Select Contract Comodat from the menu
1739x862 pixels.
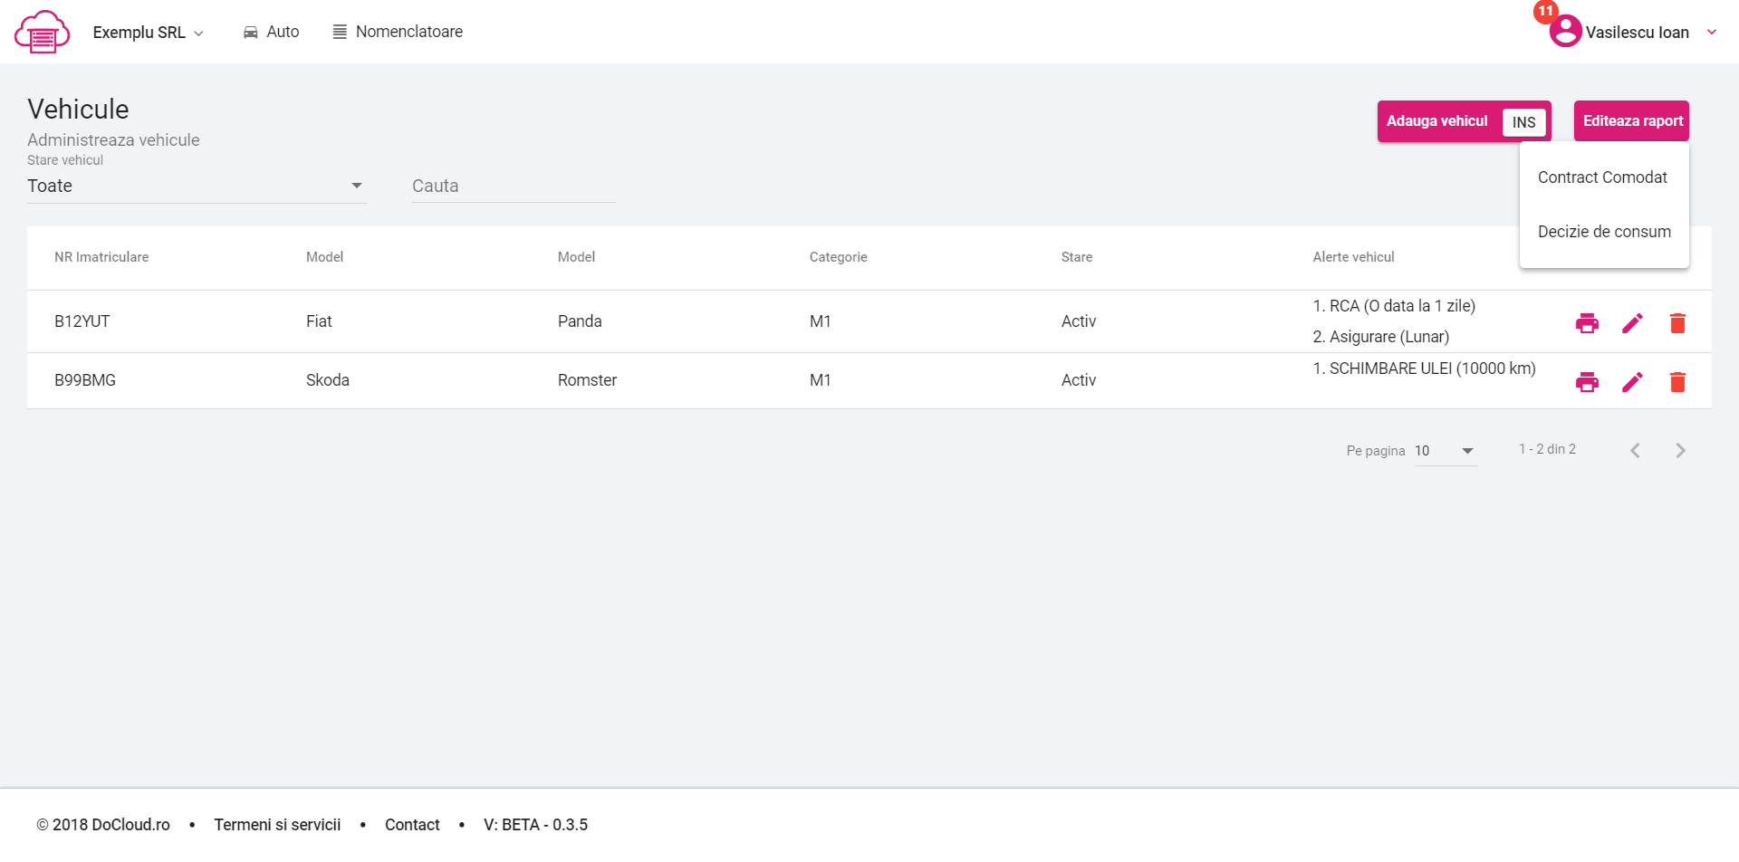tap(1603, 177)
